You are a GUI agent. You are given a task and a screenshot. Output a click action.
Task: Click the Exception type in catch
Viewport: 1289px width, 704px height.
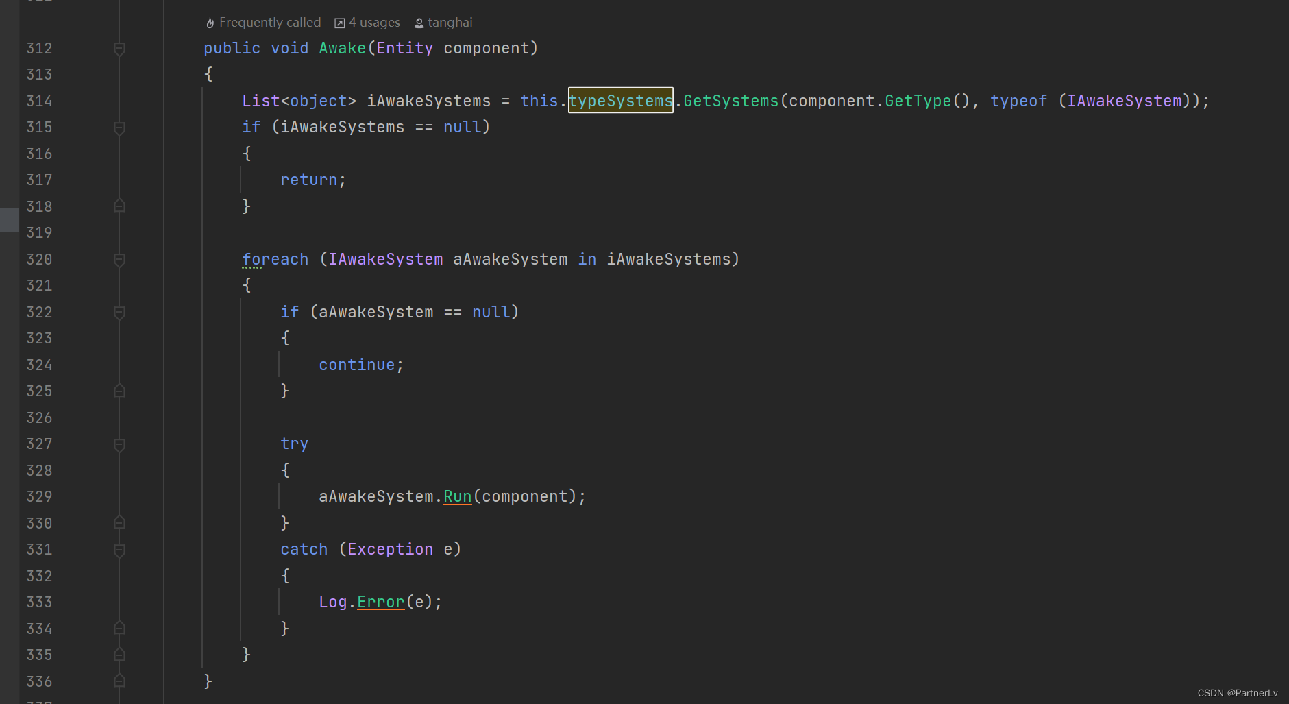pos(391,549)
